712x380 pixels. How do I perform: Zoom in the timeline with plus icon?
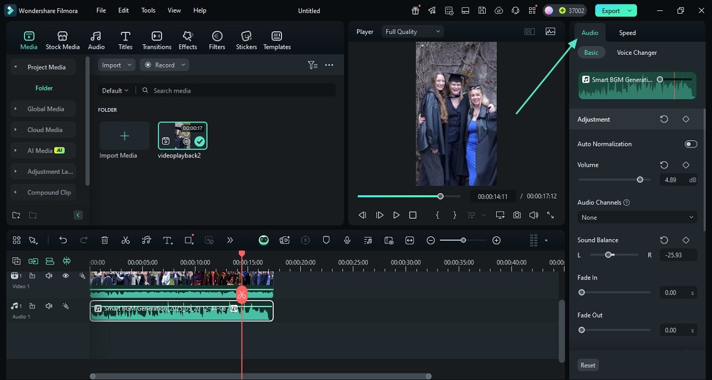click(x=496, y=240)
